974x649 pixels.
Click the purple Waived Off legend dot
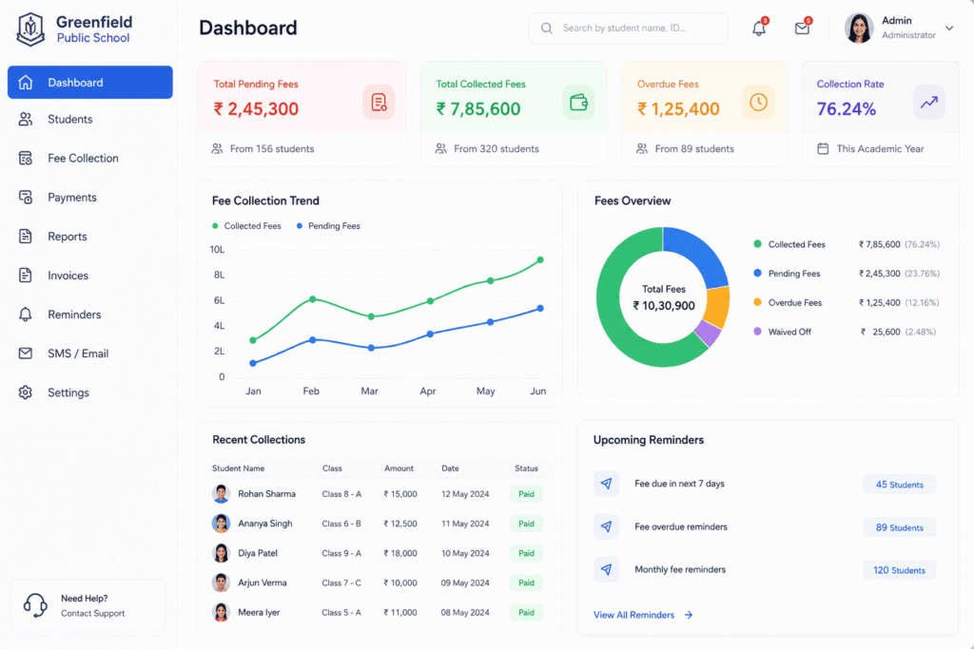click(x=757, y=332)
